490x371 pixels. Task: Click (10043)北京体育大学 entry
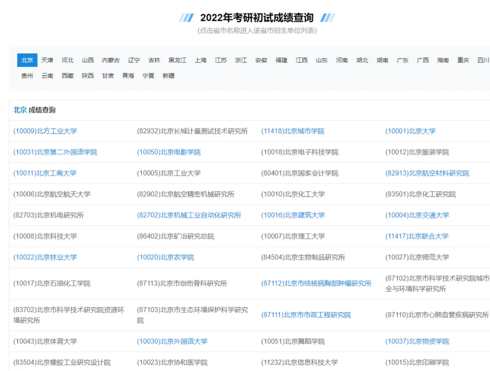click(45, 341)
